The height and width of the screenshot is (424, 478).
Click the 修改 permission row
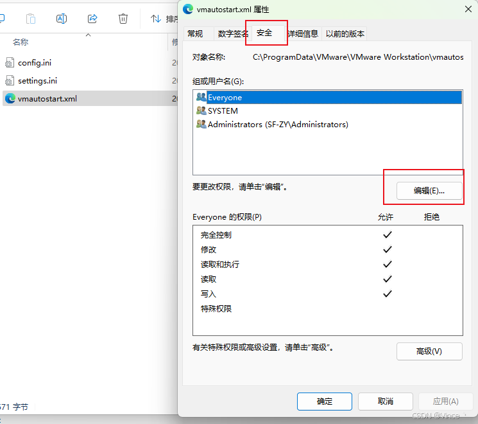tap(328, 250)
